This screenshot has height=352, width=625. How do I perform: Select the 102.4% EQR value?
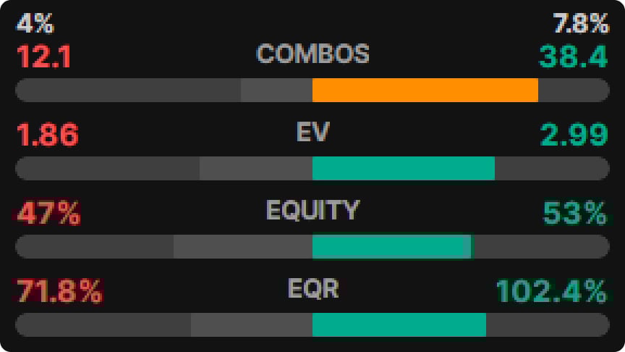click(552, 291)
